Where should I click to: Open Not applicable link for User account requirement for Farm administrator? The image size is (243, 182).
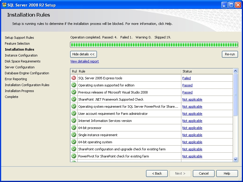coord(192,114)
